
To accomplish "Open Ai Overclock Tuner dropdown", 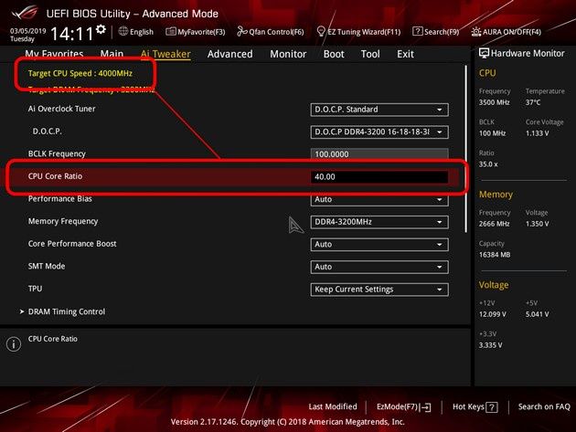I will pos(379,110).
